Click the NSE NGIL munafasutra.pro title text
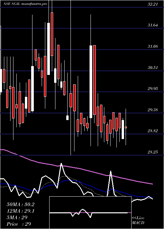 [x=25, y=4]
